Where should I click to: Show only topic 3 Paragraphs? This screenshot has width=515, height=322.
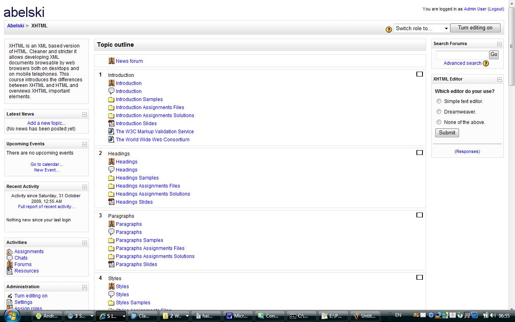click(420, 215)
